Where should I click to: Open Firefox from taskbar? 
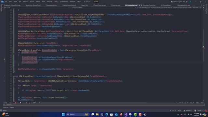tap(121, 114)
